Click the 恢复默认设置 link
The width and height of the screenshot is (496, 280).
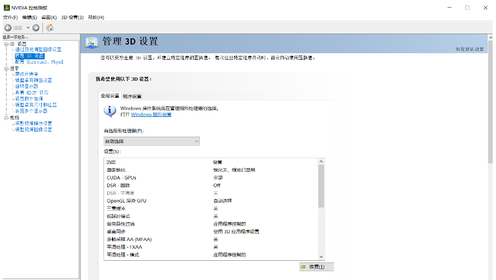(x=469, y=49)
